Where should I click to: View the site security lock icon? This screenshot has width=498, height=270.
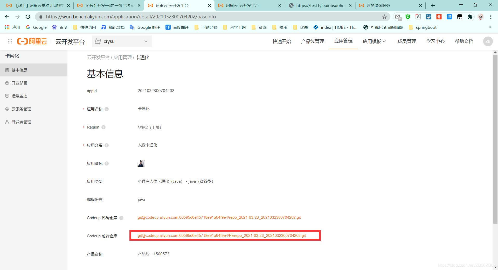[41, 17]
